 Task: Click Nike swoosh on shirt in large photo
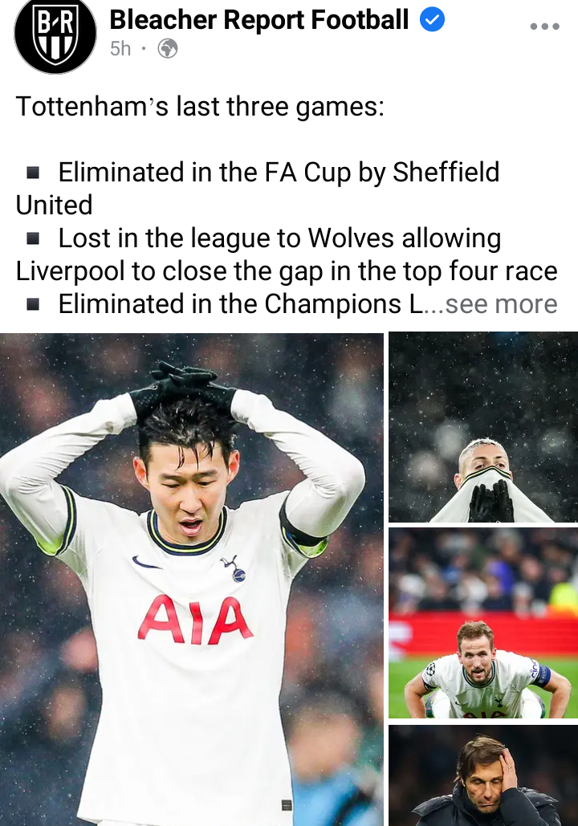point(146,564)
